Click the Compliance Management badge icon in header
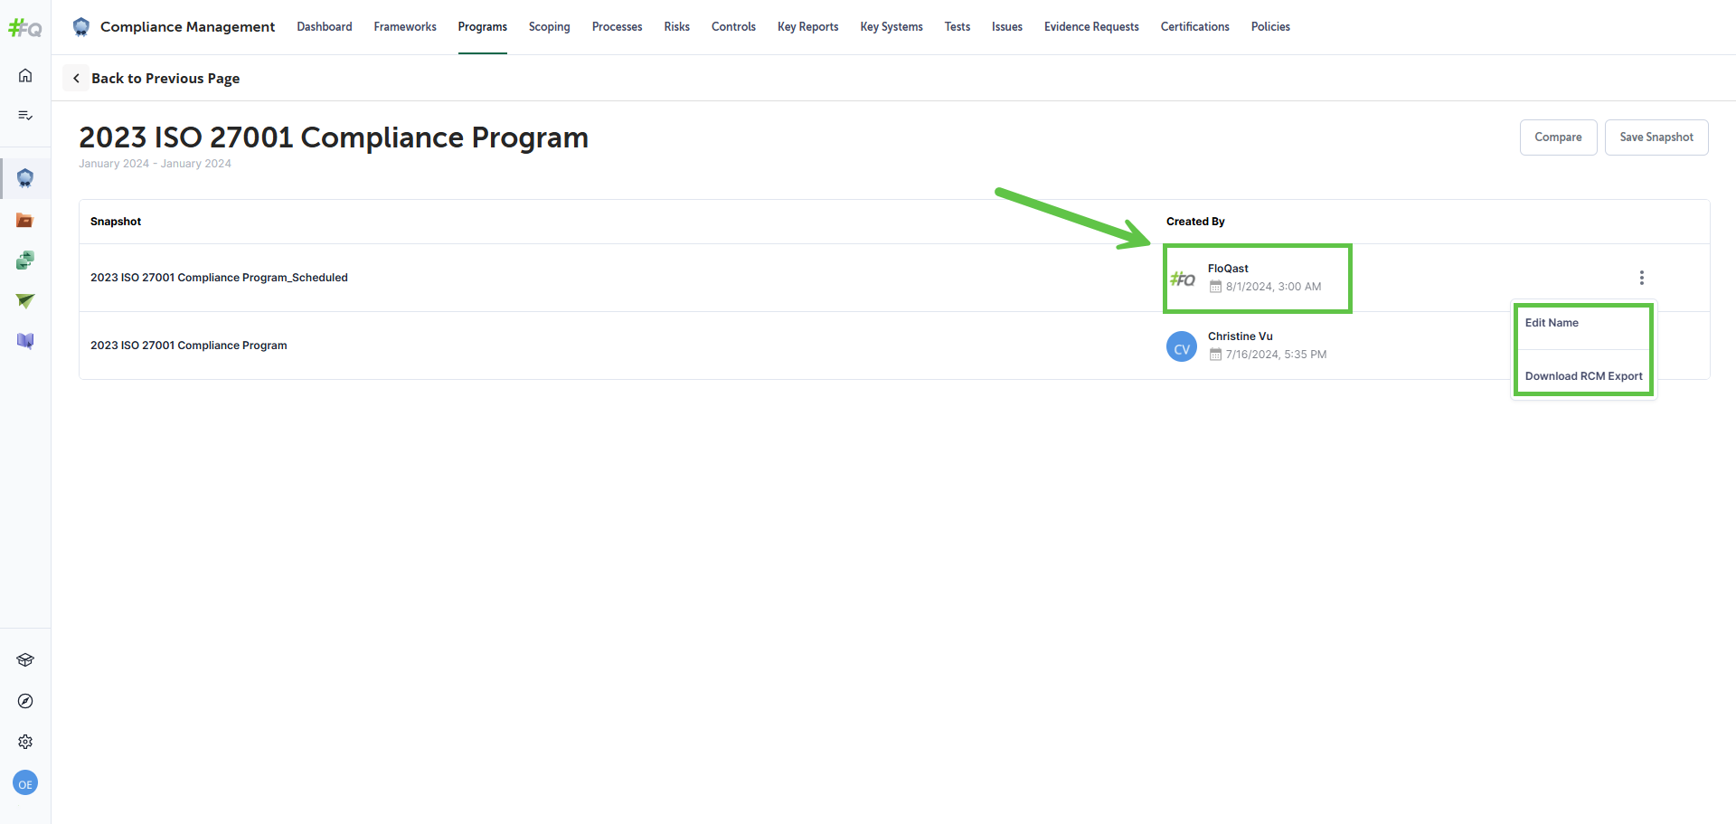1736x824 pixels. 81,27
